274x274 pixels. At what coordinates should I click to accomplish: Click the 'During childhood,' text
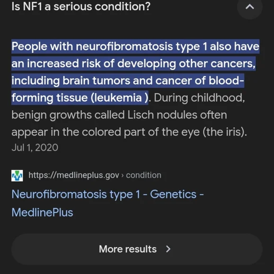199,98
